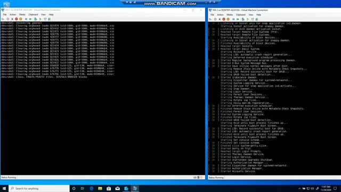Screen dimensions: 341x192
Task: Open Cortana circle icon on taskbar
Action: click(74, 188)
